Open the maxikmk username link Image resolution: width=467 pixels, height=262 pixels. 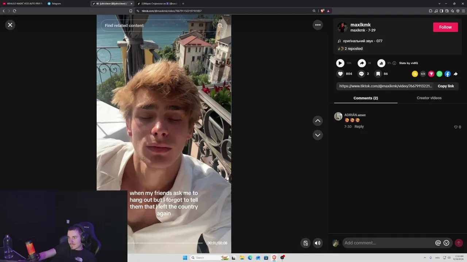pos(360,25)
